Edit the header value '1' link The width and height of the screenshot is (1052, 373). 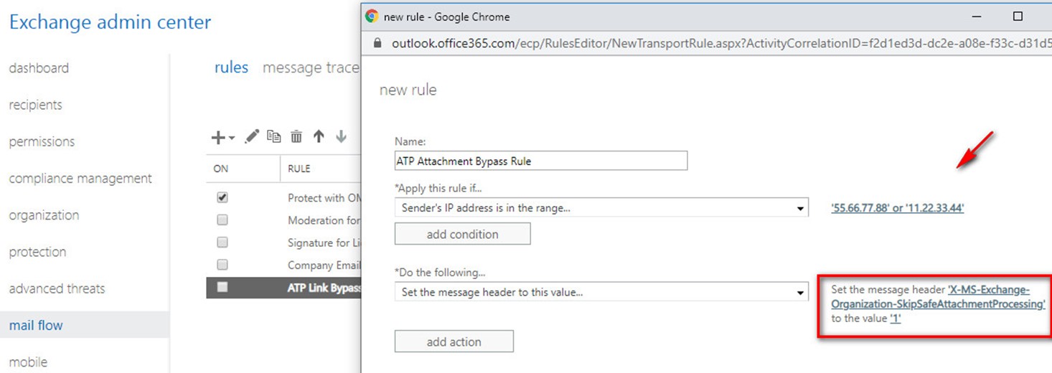pos(896,318)
